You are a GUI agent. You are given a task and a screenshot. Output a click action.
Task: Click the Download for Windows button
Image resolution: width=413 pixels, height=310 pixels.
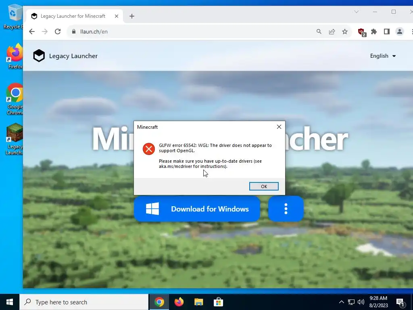(x=197, y=209)
